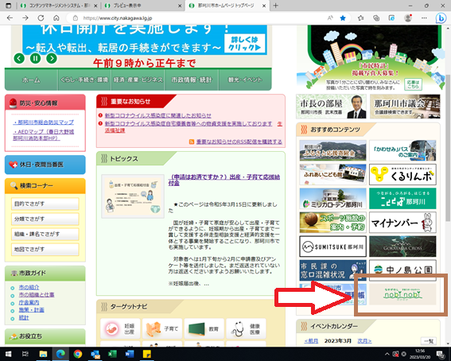451x361 pixels.
Task: Click the browser address bar URL
Action: (118, 18)
